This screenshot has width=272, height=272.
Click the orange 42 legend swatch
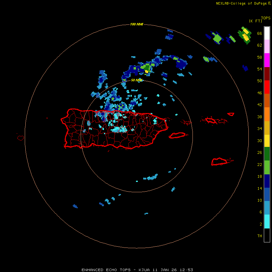coord(267,114)
